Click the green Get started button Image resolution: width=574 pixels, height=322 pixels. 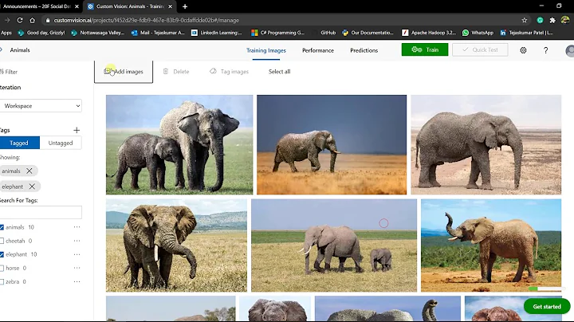click(547, 307)
